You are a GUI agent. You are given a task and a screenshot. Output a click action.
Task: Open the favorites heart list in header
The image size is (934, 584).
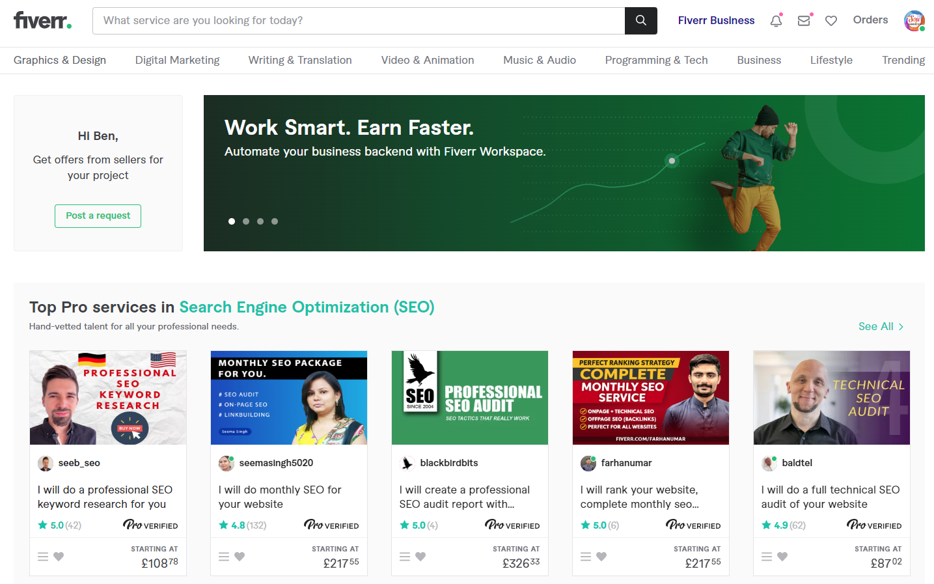point(831,21)
